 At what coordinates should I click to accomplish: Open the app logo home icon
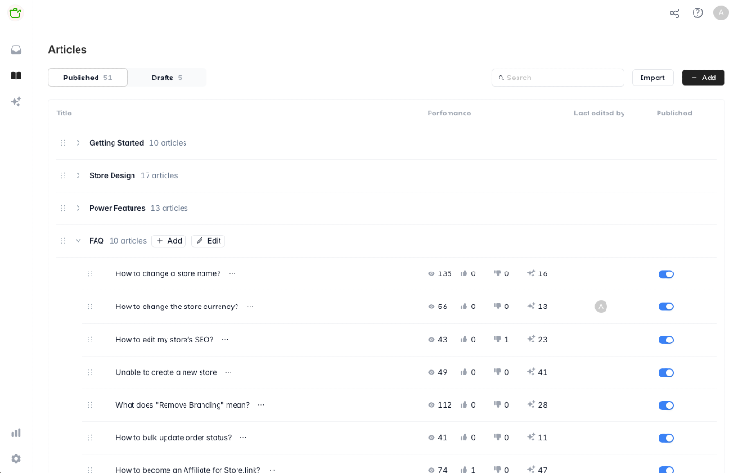point(15,12)
